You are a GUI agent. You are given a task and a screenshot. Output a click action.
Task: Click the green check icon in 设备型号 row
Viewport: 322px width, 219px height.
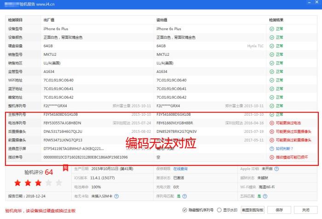coord(272,29)
